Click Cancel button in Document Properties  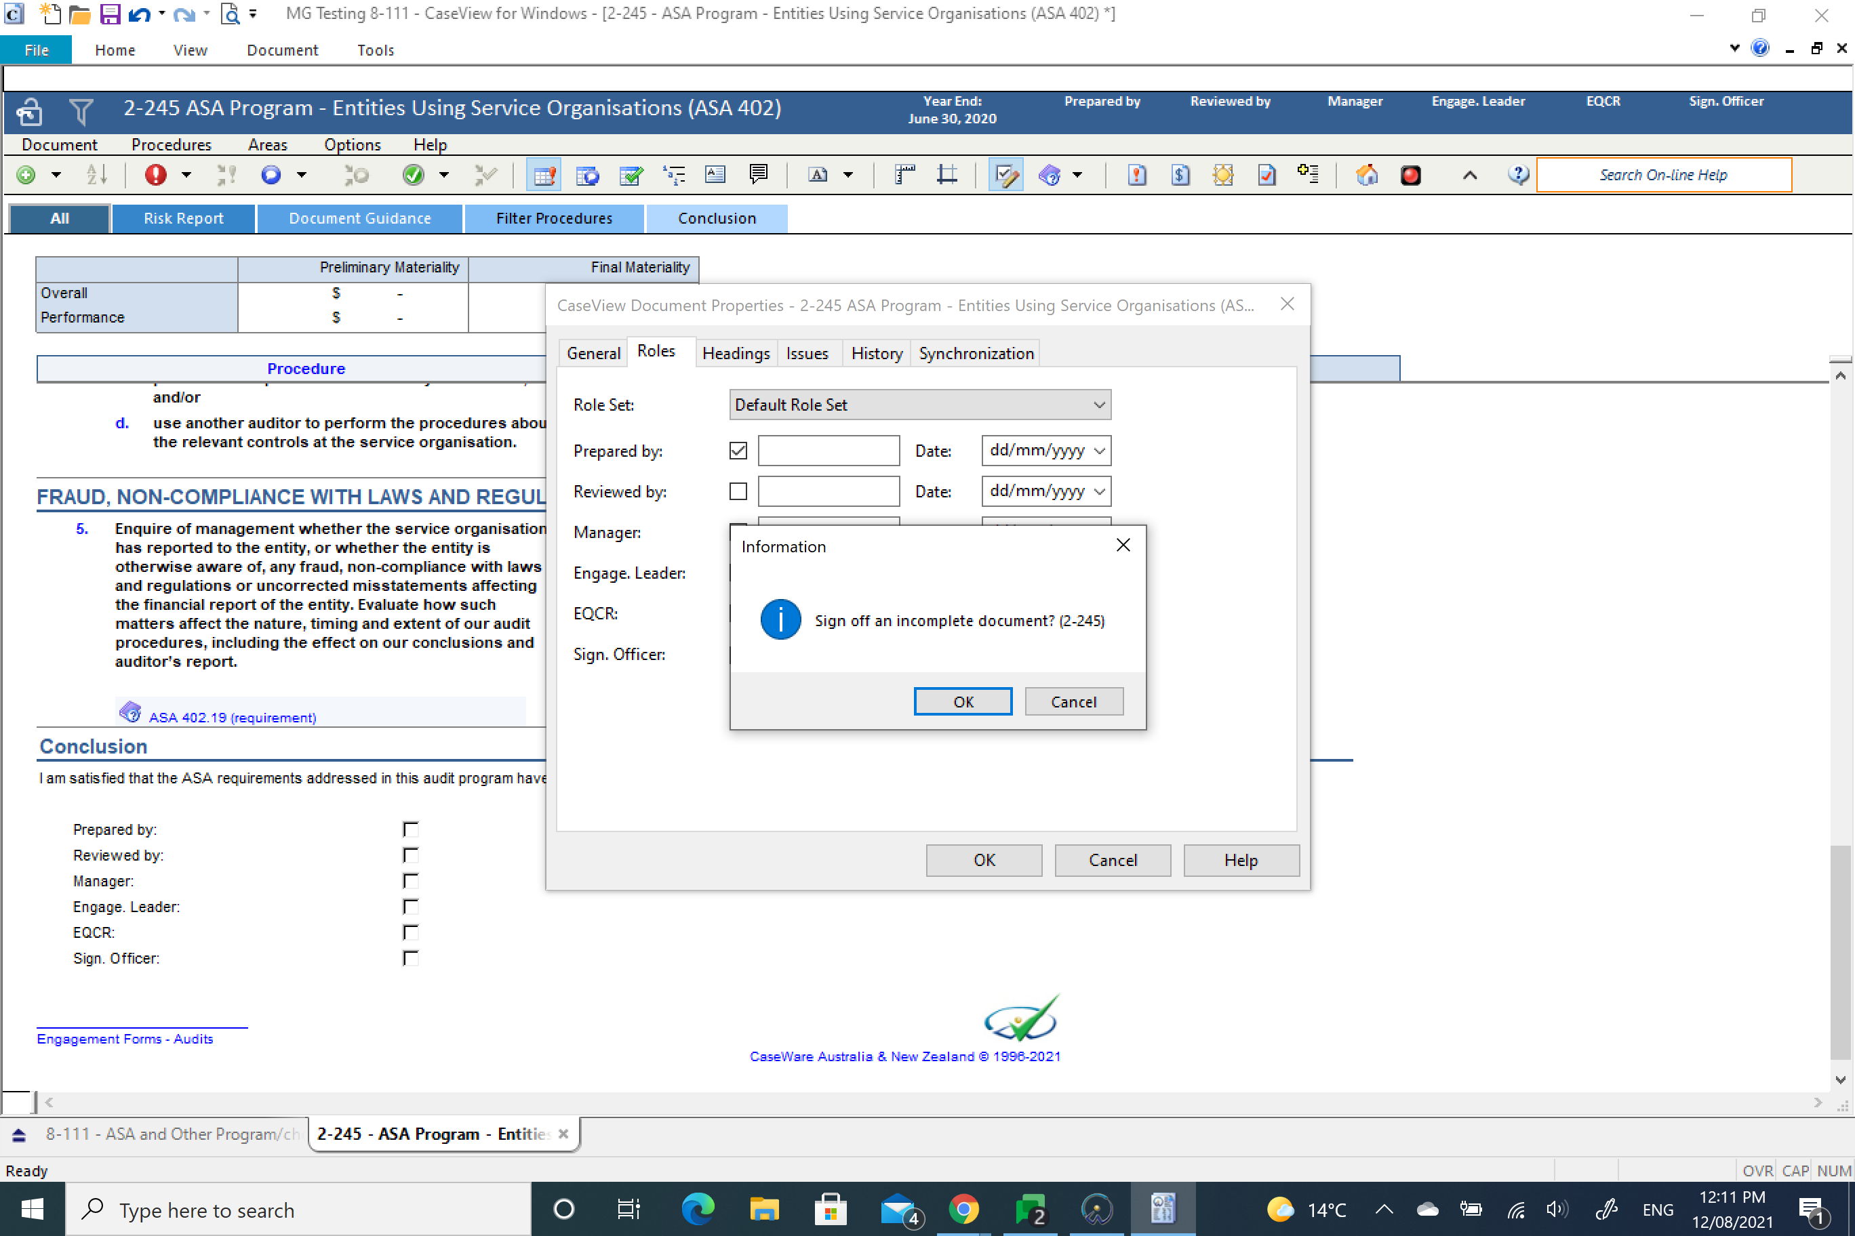tap(1112, 860)
